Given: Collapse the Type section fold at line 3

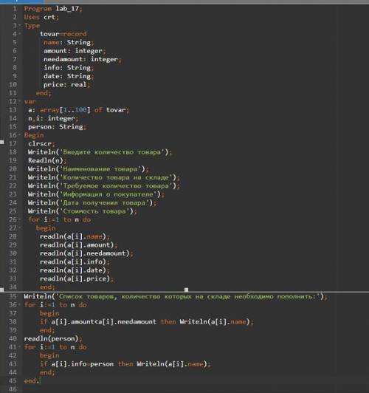Looking at the screenshot, I should pos(20,25).
